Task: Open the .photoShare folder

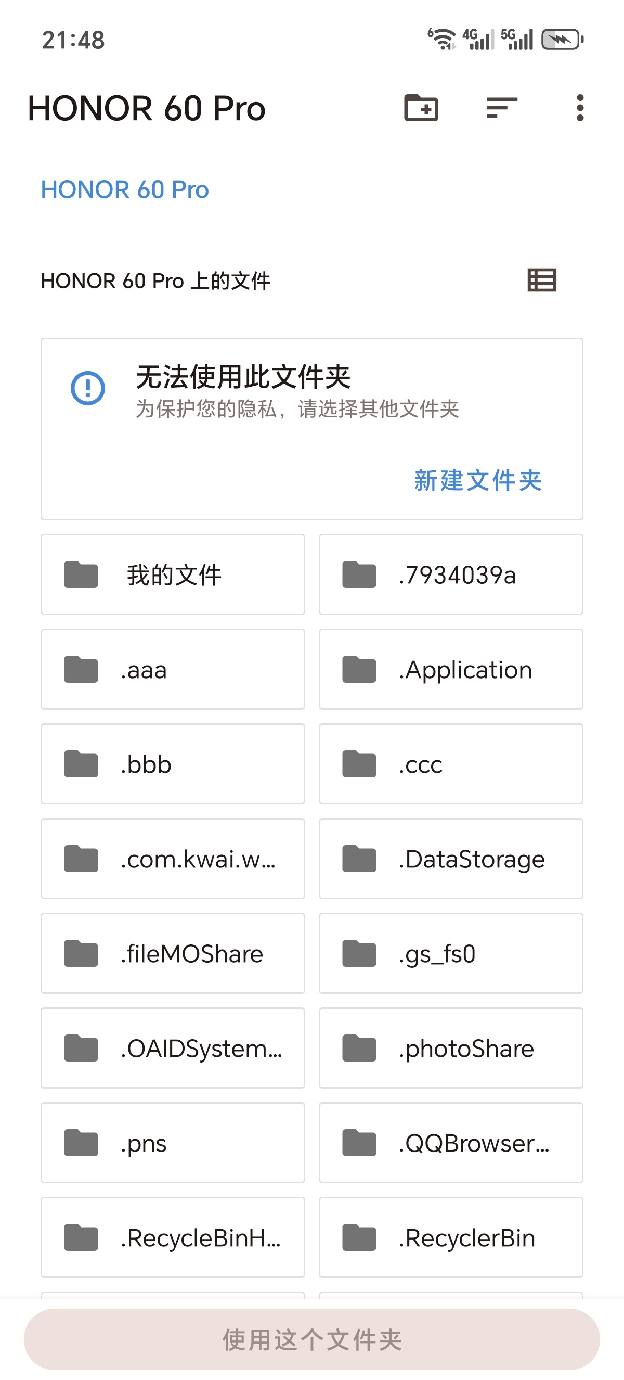Action: tap(451, 1048)
